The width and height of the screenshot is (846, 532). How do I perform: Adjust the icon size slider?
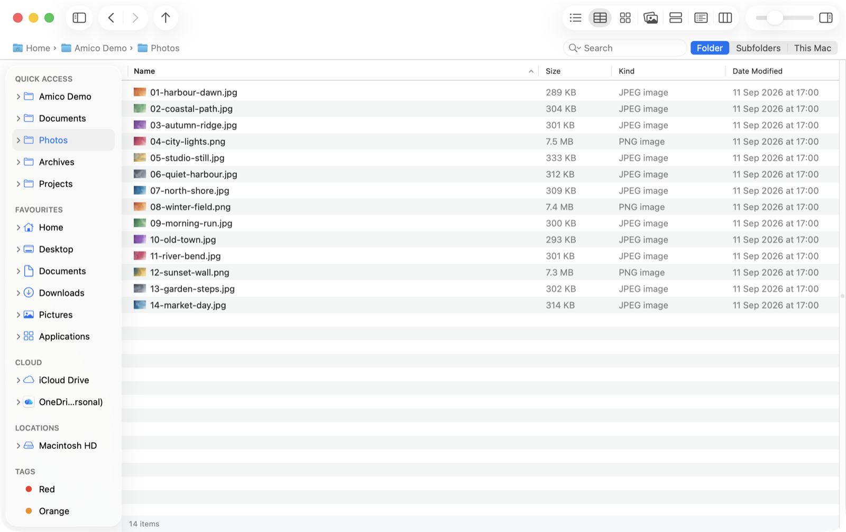(x=775, y=18)
